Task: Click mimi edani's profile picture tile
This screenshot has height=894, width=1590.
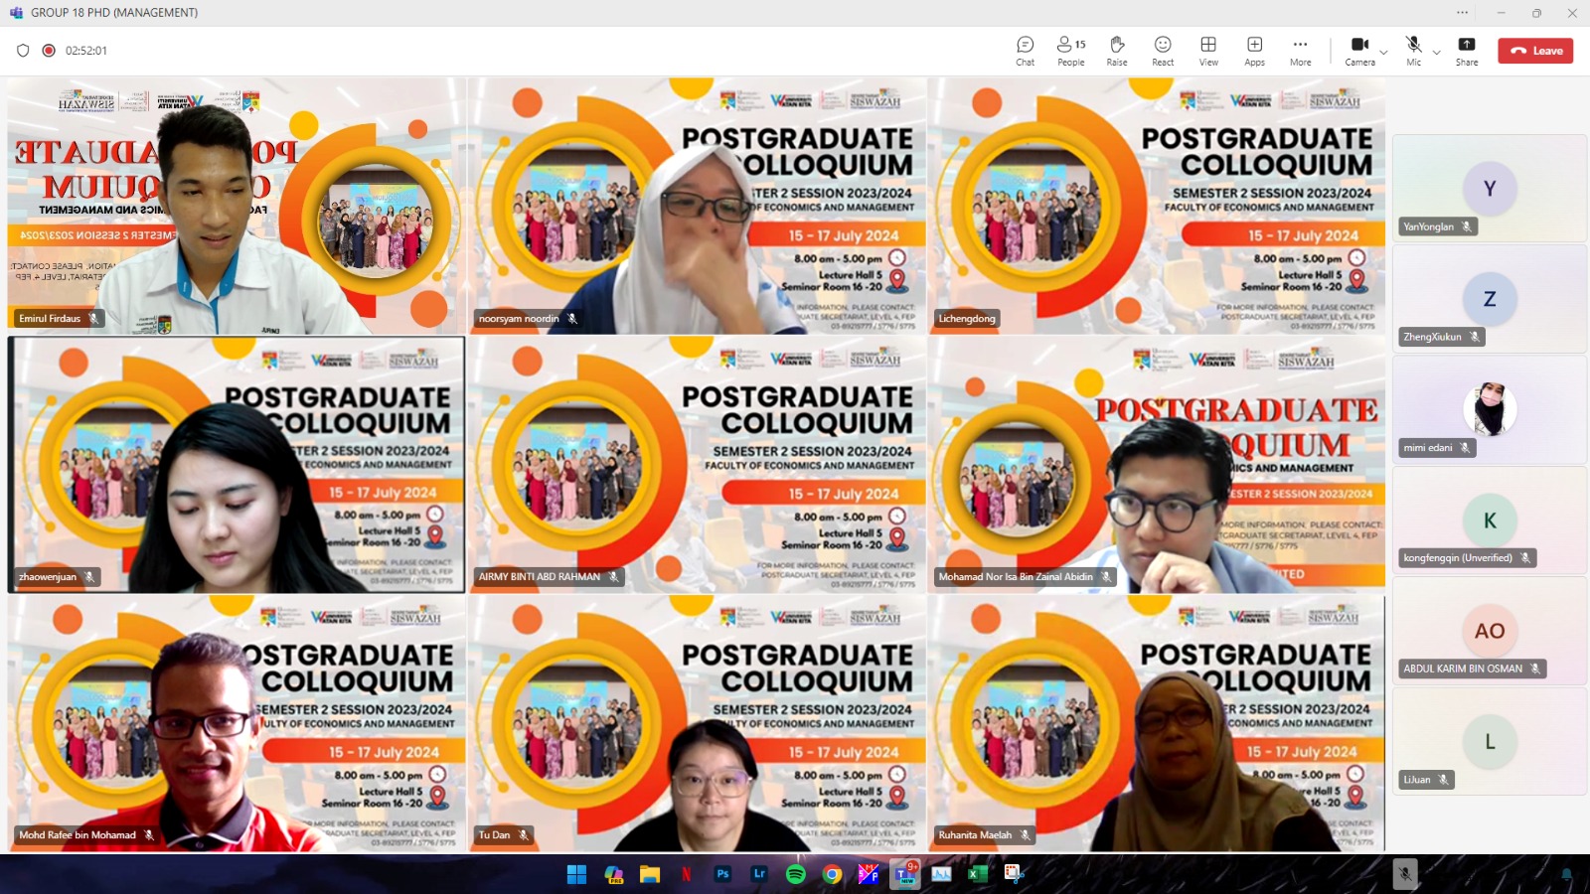Action: [x=1489, y=409]
